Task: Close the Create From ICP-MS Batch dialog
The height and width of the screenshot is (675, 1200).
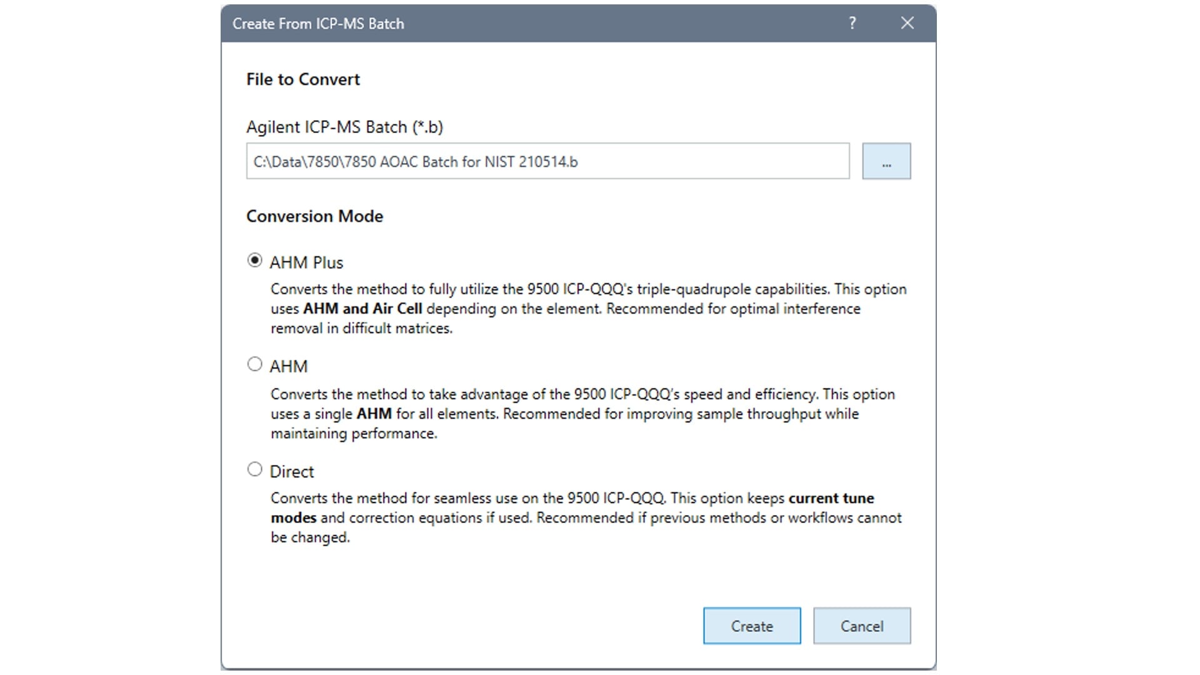Action: pyautogui.click(x=907, y=23)
